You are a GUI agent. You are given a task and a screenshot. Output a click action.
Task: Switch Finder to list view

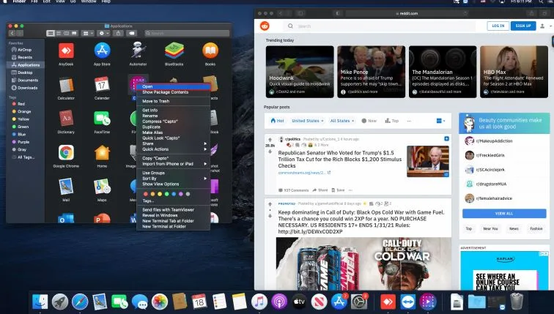[x=59, y=33]
